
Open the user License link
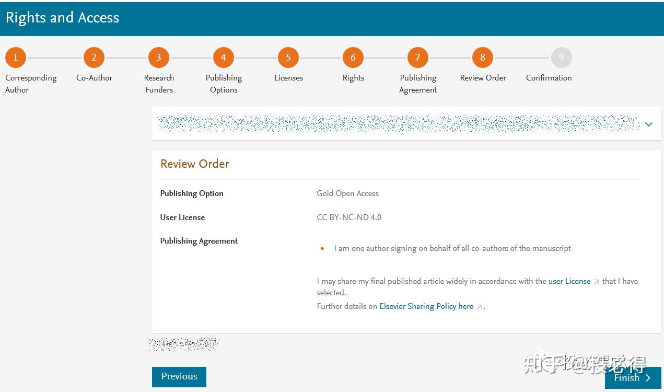pyautogui.click(x=569, y=281)
